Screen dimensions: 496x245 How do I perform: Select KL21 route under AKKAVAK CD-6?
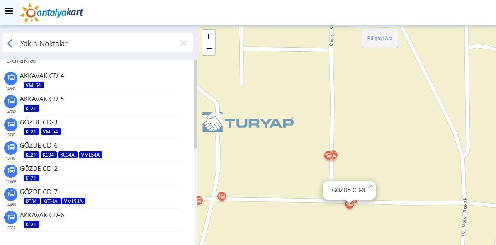pyautogui.click(x=32, y=224)
